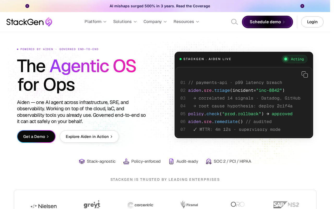Click code line 'root cause hypothesis: deploy 2c1f4a'
This screenshot has height=209, width=334.
(243, 106)
